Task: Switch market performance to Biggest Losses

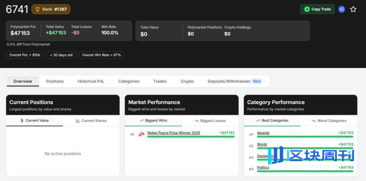Action: (x=210, y=121)
